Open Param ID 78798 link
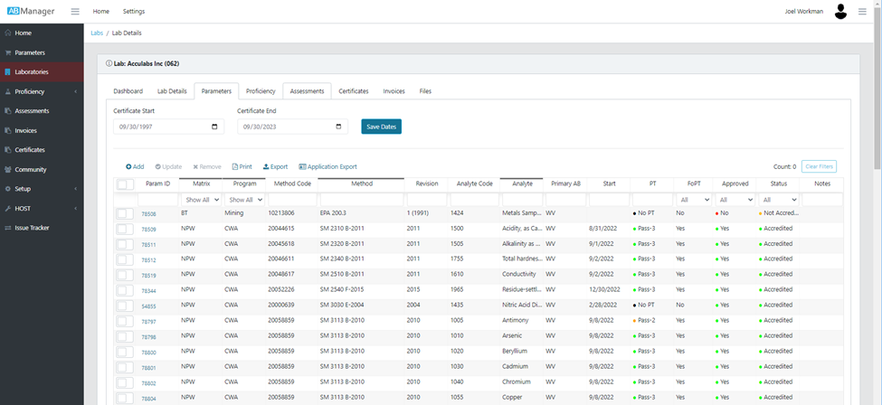Screen dimensions: 882x405 (x=148, y=337)
